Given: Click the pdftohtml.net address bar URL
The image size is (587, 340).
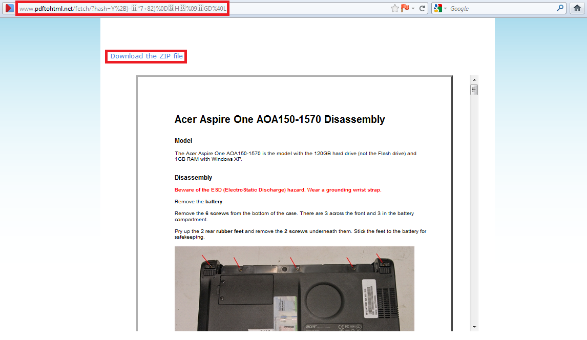Looking at the screenshot, I should click(123, 8).
